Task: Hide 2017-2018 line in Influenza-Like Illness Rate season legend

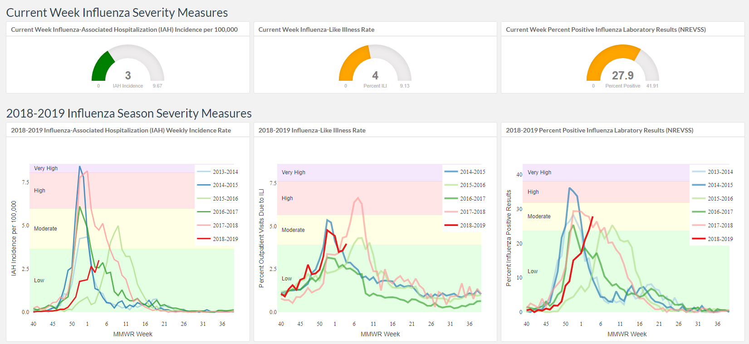Action: click(x=465, y=212)
